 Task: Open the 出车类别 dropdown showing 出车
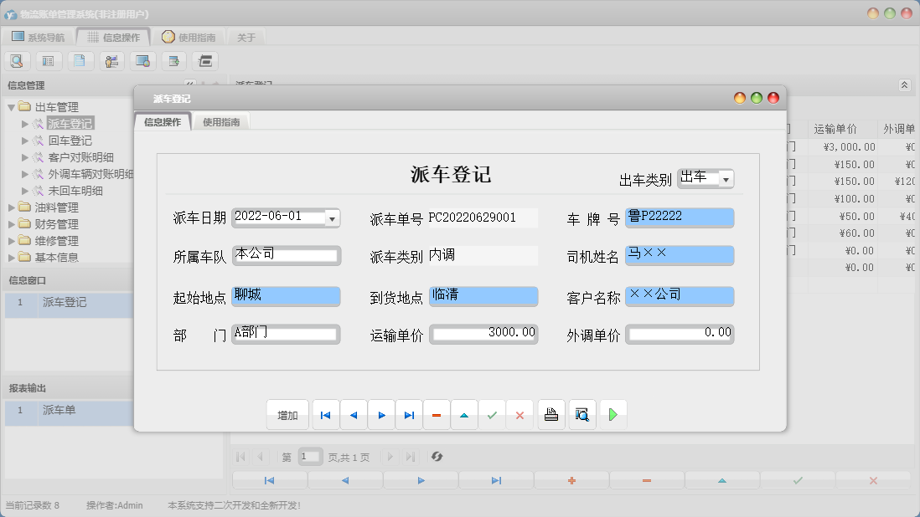tap(726, 178)
